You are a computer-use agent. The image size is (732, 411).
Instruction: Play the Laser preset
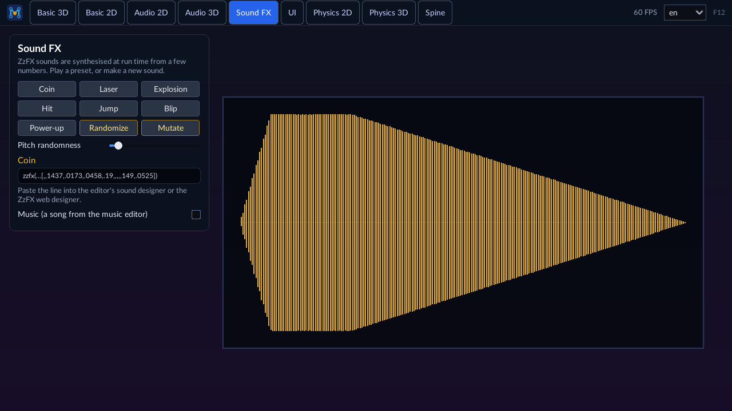[109, 89]
